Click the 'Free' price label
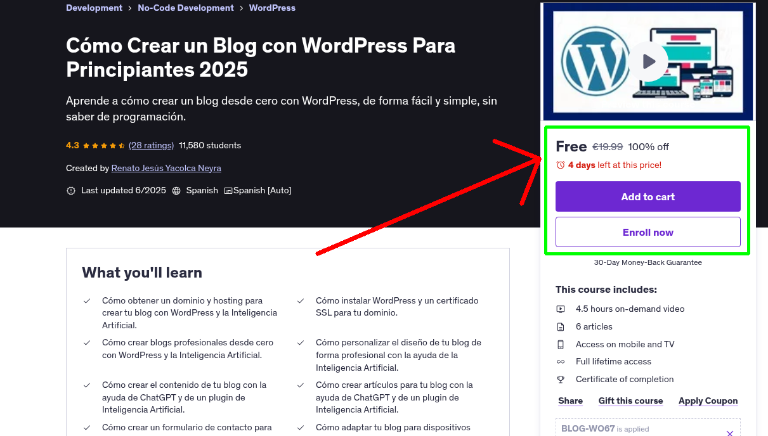 point(571,146)
